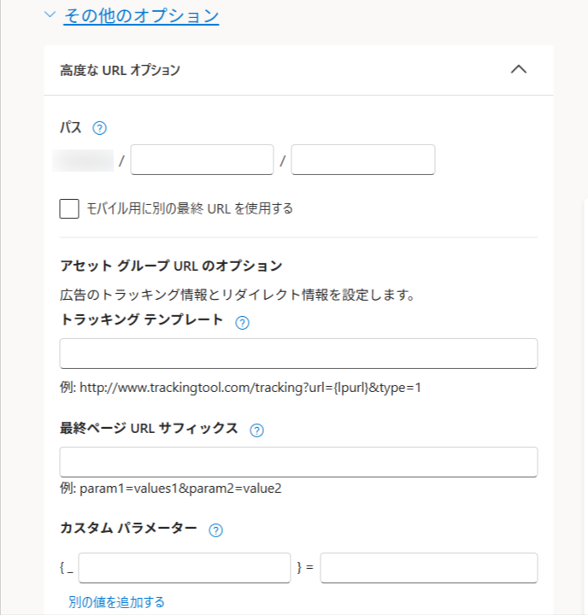Click help icon beside カスタム パラメーター

point(215,530)
